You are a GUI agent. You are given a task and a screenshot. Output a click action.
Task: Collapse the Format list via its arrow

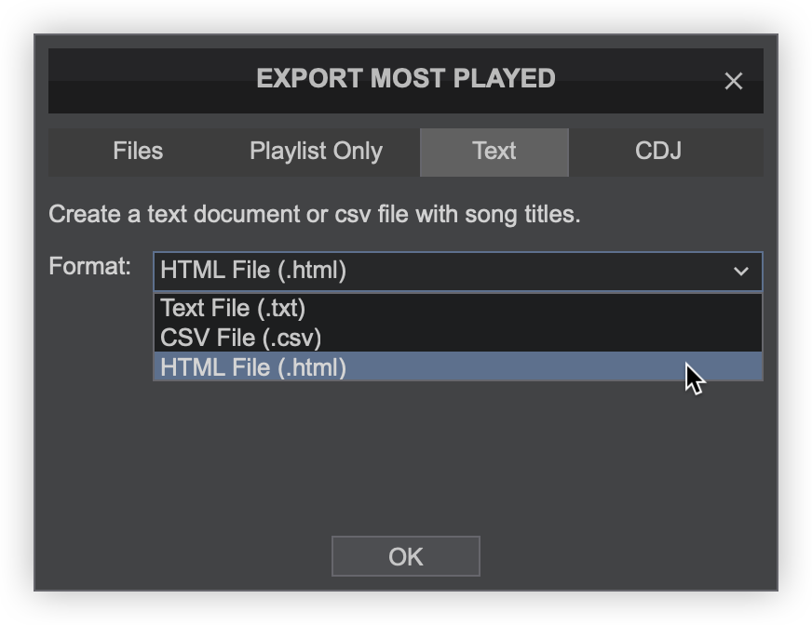pos(740,272)
